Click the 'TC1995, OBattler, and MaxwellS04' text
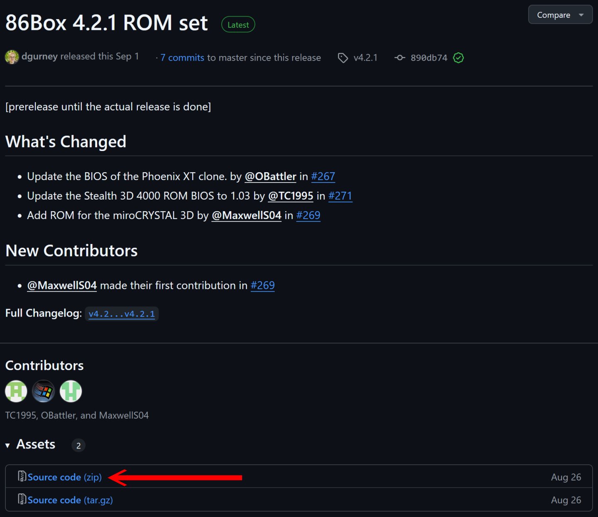This screenshot has width=598, height=517. click(x=77, y=415)
